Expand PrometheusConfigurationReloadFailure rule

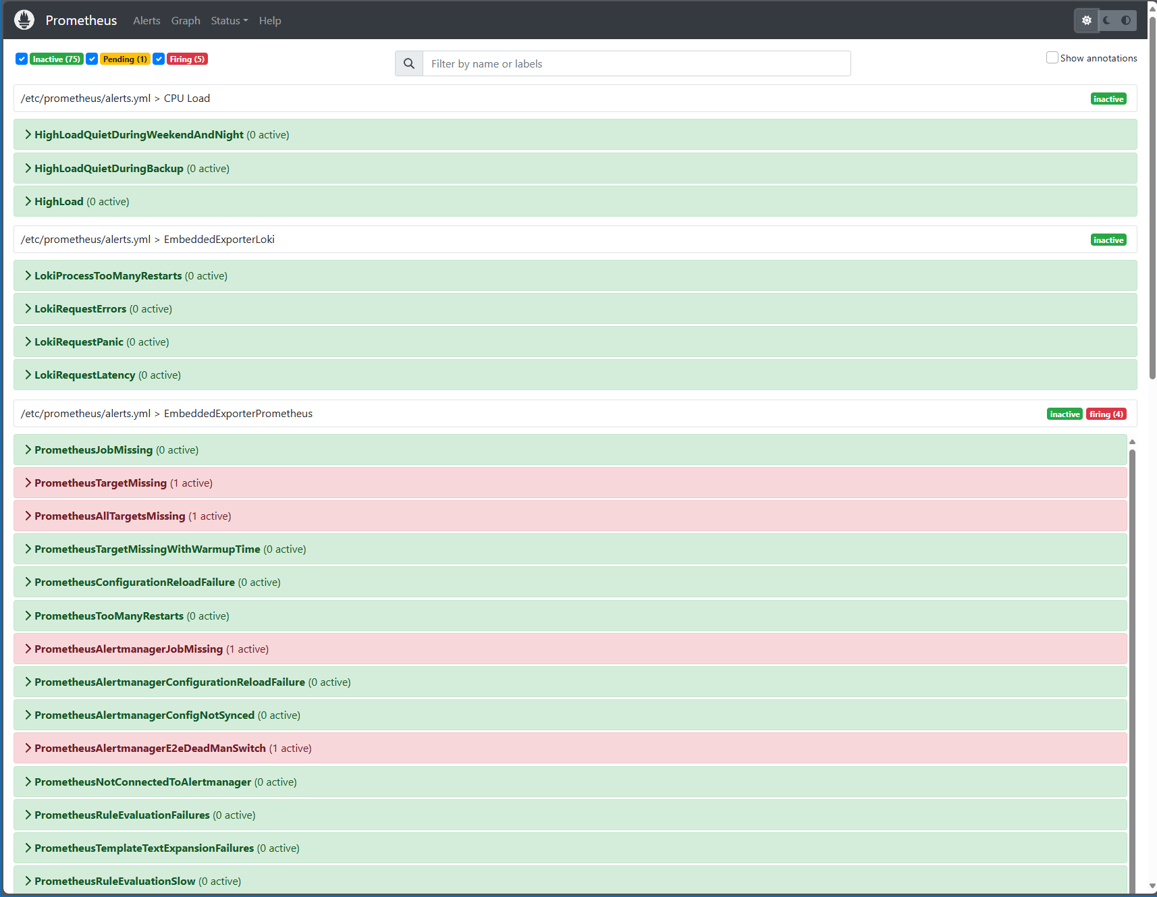coord(570,582)
